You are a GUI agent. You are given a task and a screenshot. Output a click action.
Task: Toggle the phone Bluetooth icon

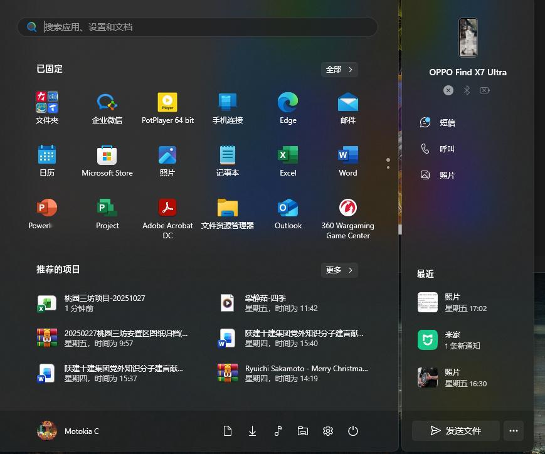pos(467,90)
